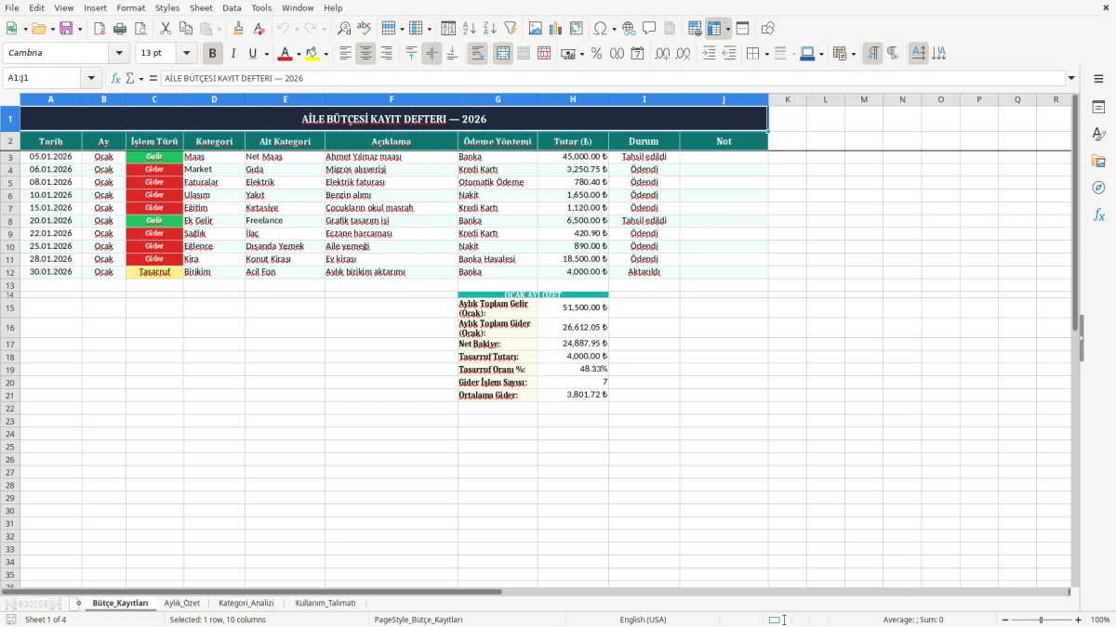The height and width of the screenshot is (627, 1116).
Task: Open the Format menu
Action: 130,7
